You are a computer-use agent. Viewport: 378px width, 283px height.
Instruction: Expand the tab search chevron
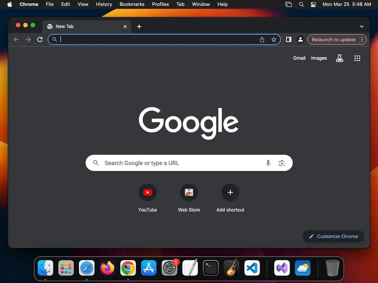point(362,27)
